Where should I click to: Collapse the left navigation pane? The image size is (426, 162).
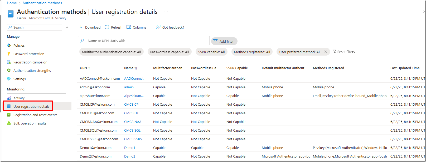67,27
